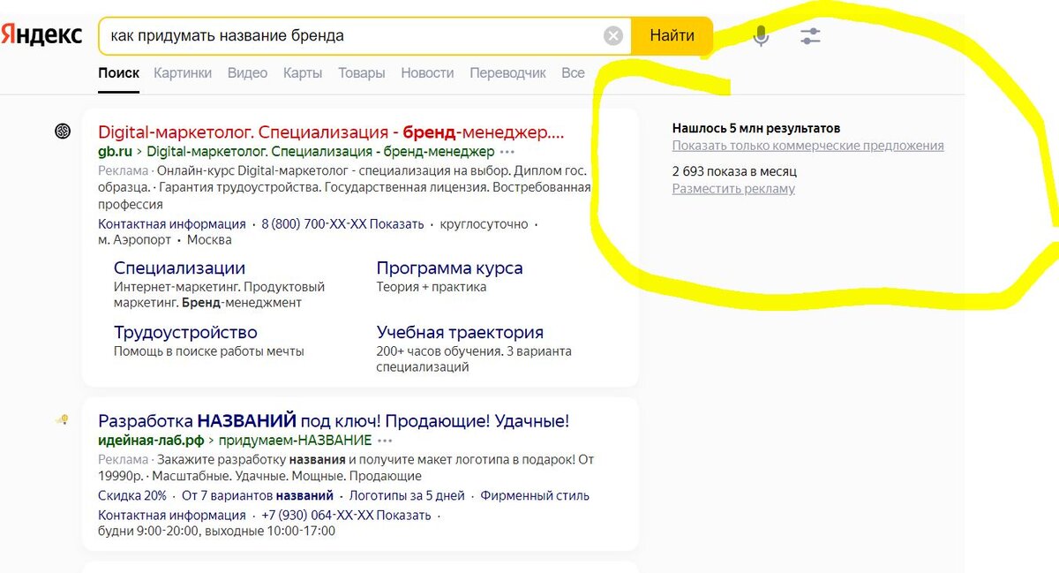The height and width of the screenshot is (573, 1059).
Task: Open Digital-маркетолог бренд-менеджер result title
Action: pos(331,132)
